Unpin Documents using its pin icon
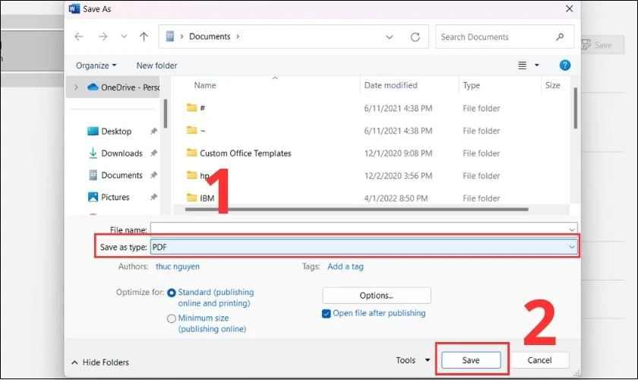Image resolution: width=638 pixels, height=380 pixels. [153, 175]
